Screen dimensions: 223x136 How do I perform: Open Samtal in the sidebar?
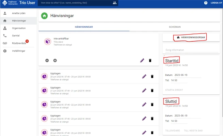point(18,35)
